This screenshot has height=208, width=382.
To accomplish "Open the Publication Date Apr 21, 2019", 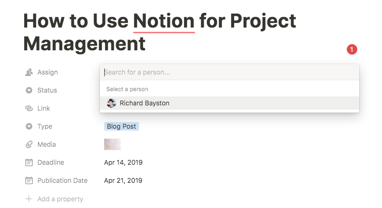I will point(123,180).
